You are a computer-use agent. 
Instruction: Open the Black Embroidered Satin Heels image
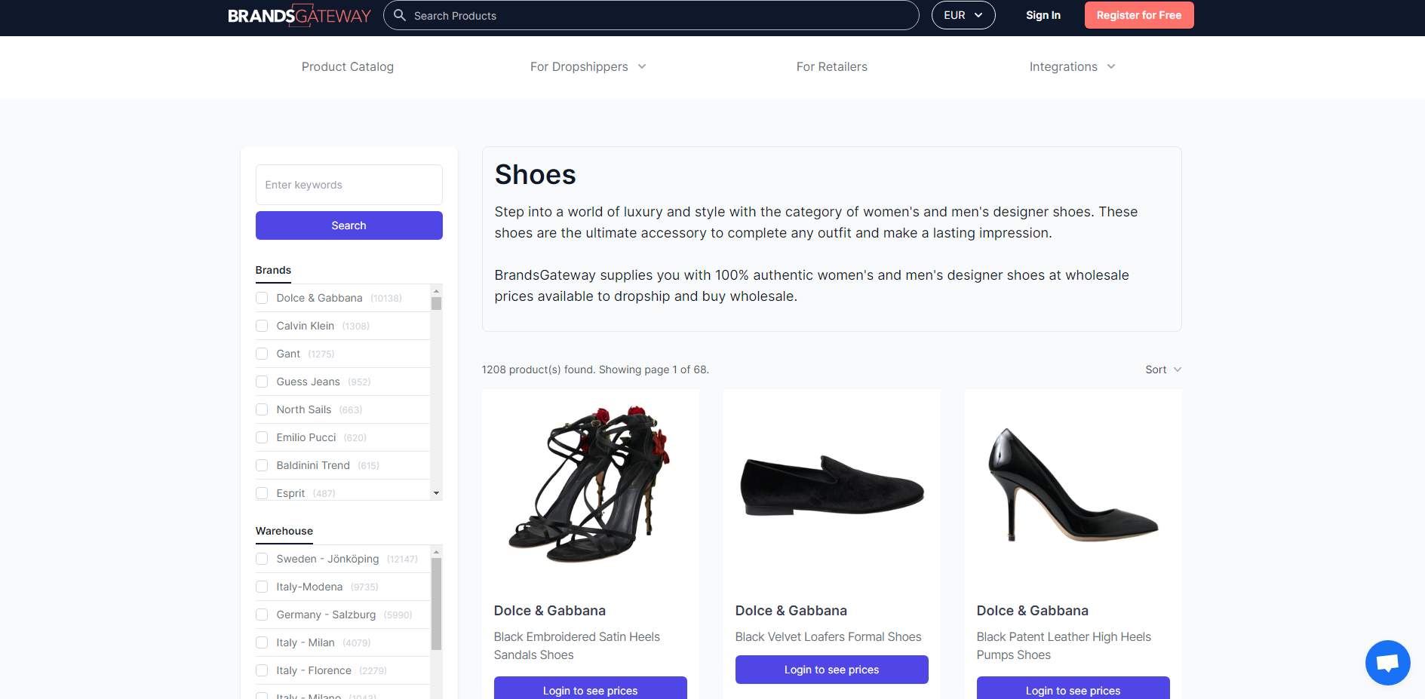[x=591, y=484]
